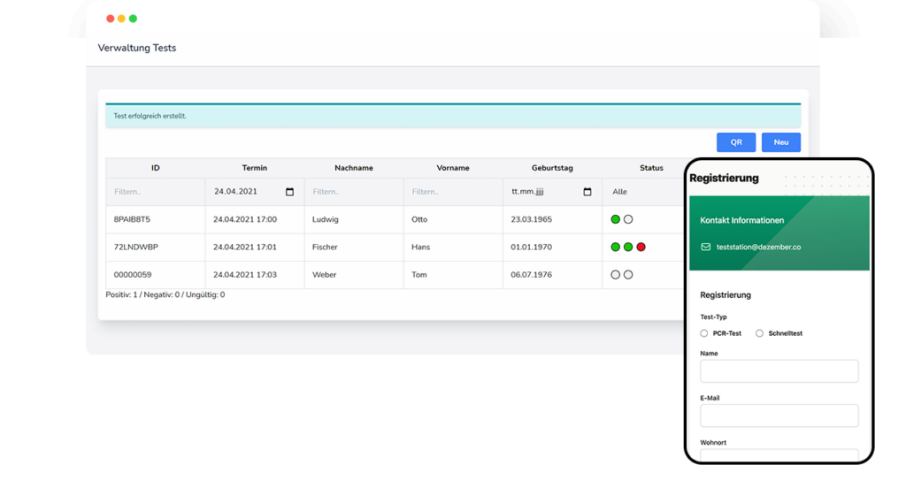This screenshot has width=906, height=488.
Task: Click the calendar icon in Termin filter
Action: click(290, 192)
